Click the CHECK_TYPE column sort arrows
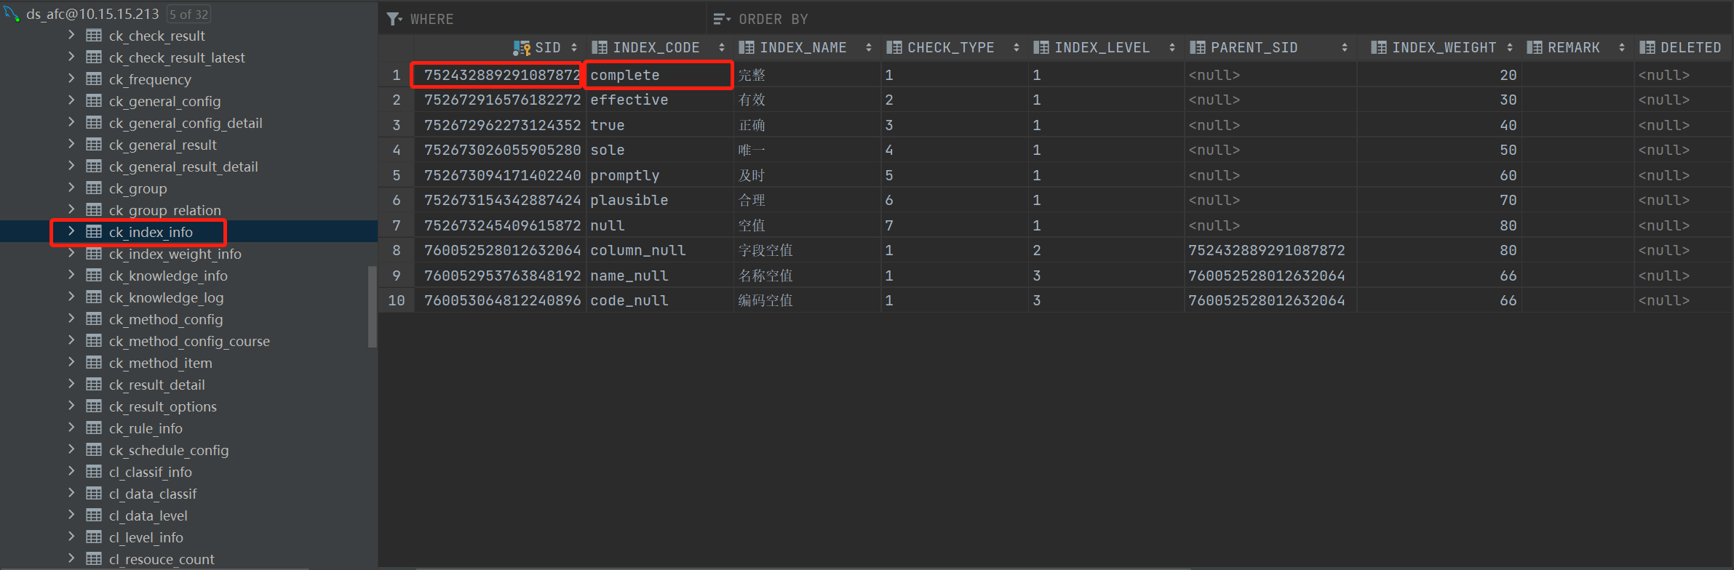The height and width of the screenshot is (570, 1734). click(x=1016, y=48)
